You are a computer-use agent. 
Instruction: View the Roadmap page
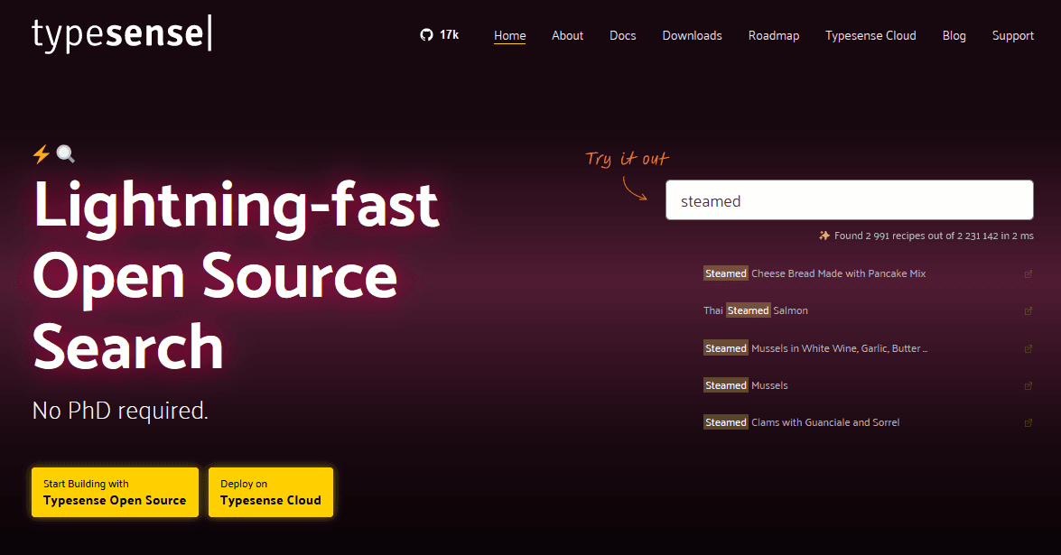click(x=773, y=35)
